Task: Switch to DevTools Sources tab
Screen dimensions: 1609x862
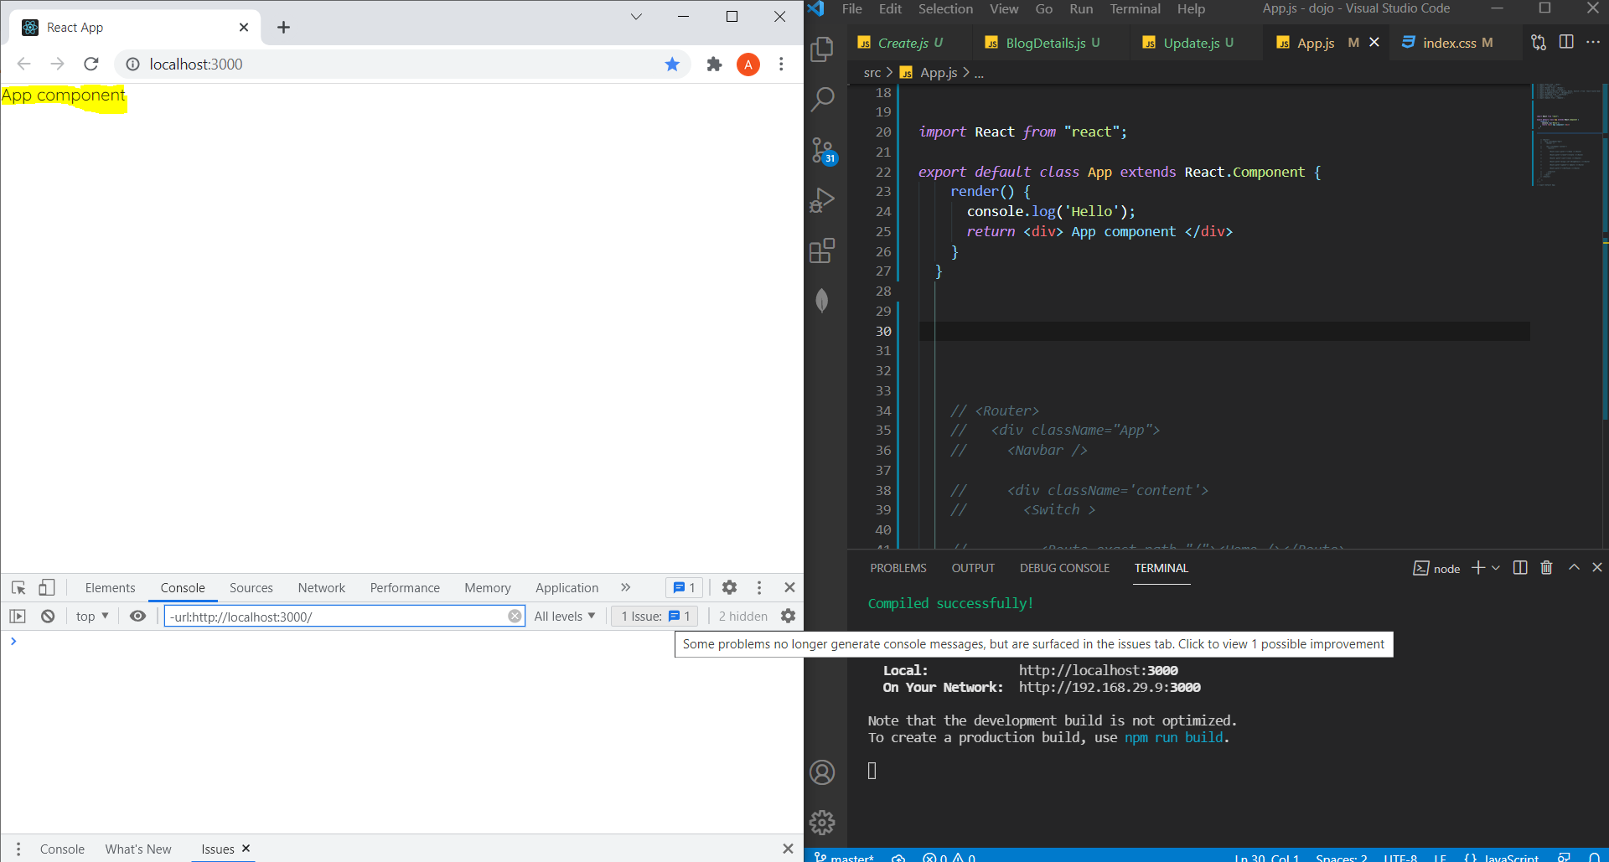Action: [x=251, y=588]
